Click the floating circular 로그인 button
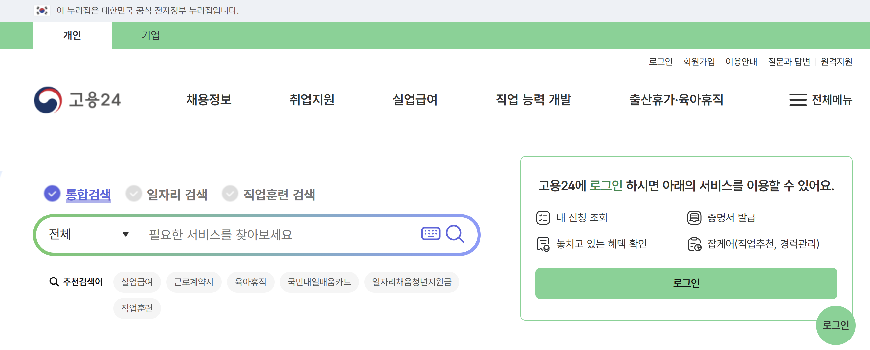 pos(835,325)
